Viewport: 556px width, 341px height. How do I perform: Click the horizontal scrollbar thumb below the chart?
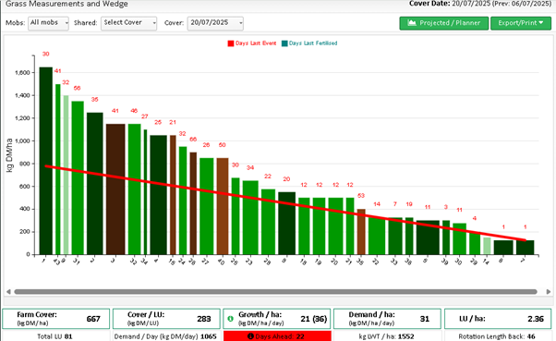[275, 292]
